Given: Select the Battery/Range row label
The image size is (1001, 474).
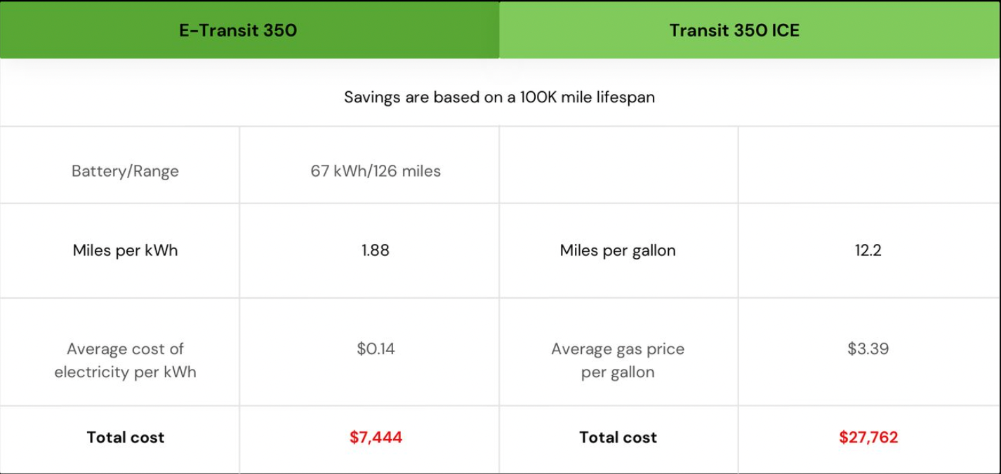Looking at the screenshot, I should tap(125, 171).
